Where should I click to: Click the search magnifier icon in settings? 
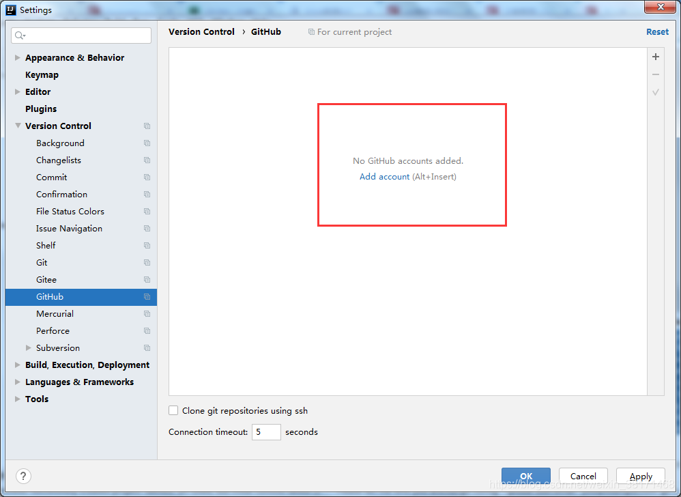coord(20,35)
